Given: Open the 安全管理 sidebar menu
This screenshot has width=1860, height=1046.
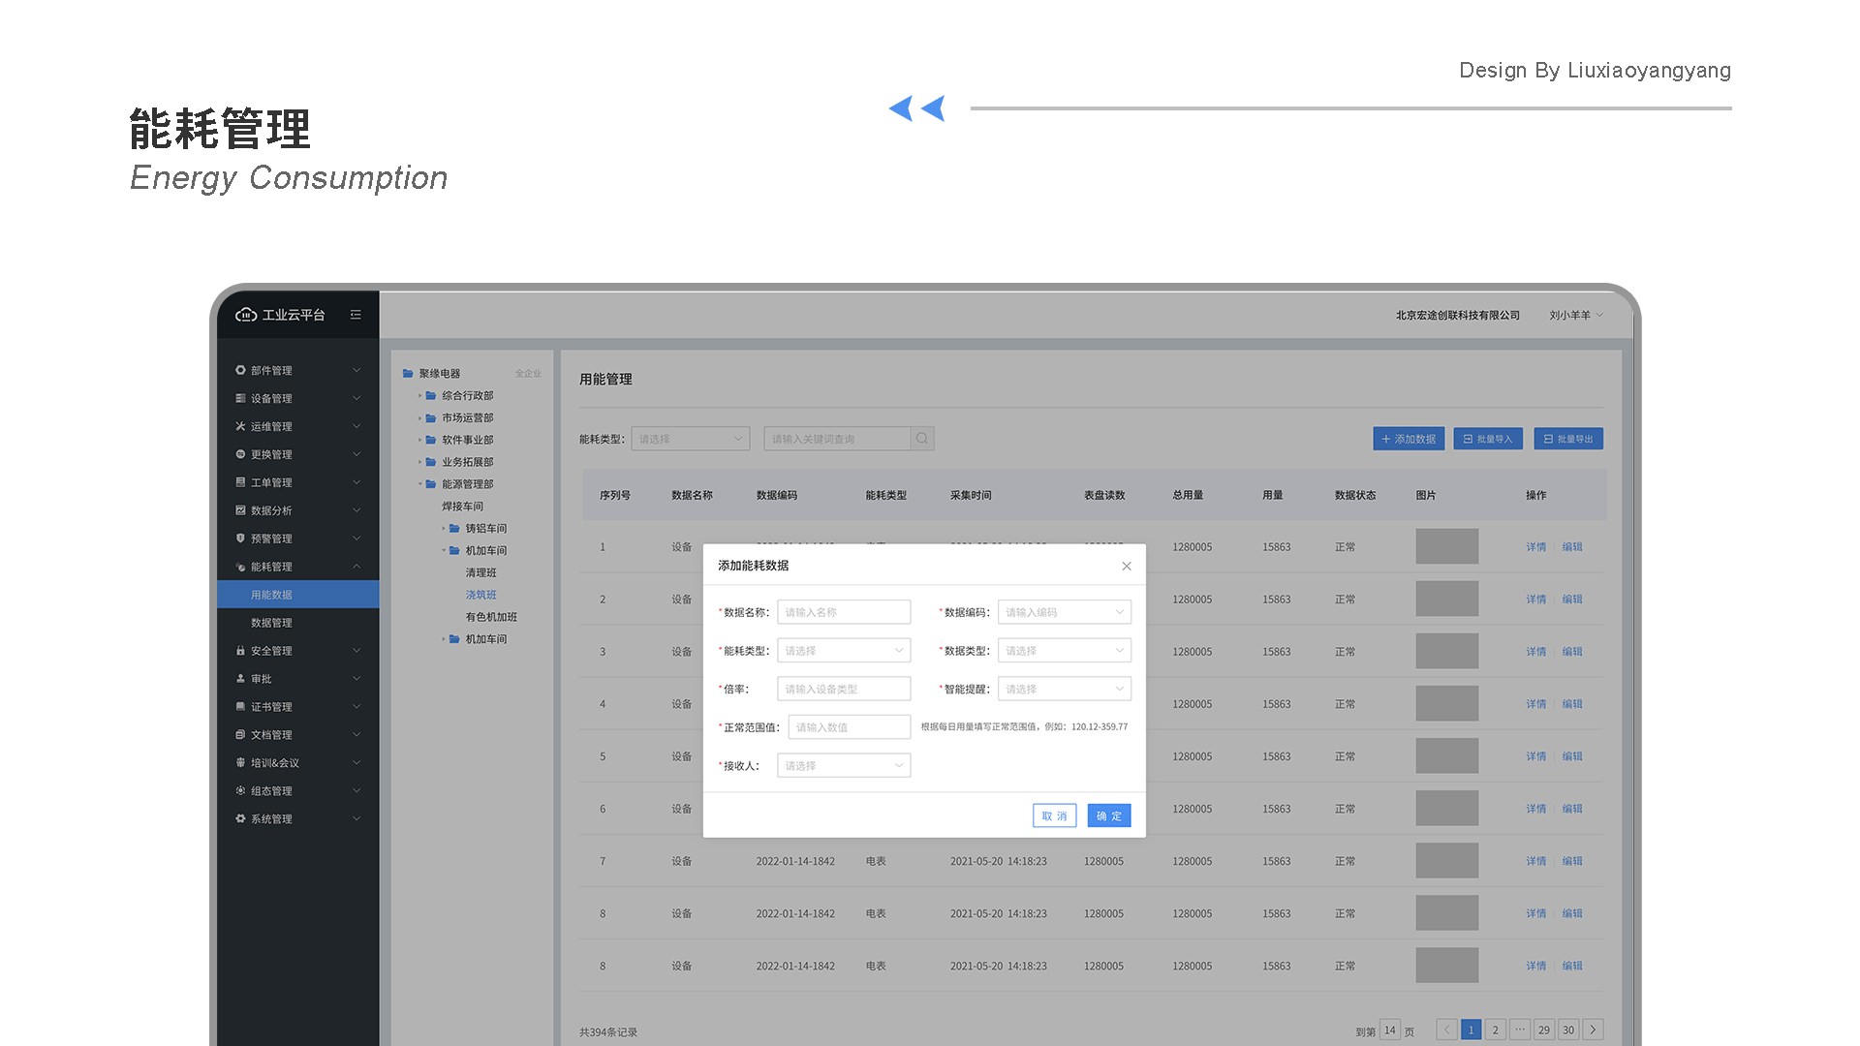Looking at the screenshot, I should coord(297,651).
